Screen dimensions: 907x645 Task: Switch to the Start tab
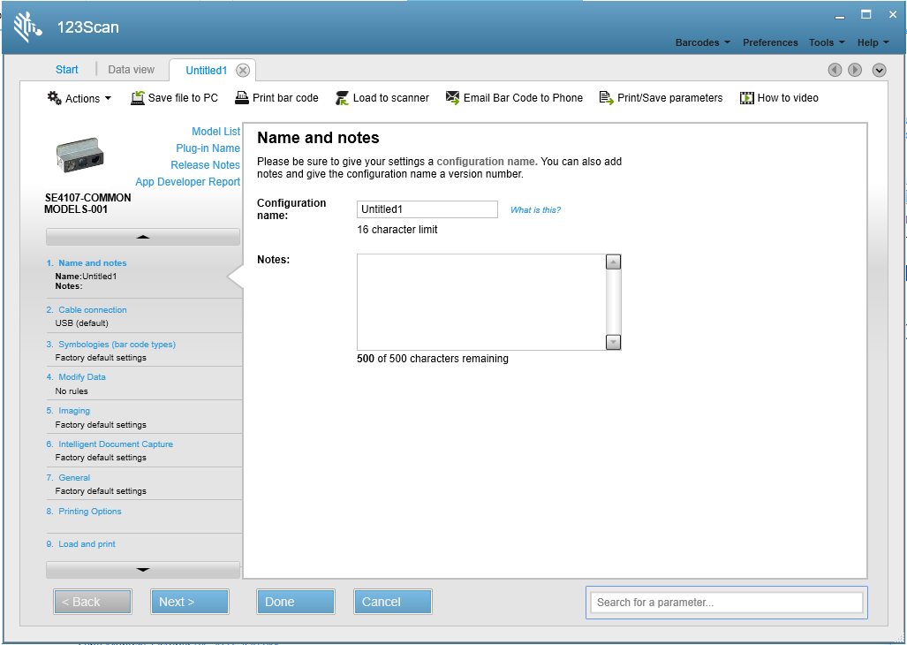tap(66, 70)
